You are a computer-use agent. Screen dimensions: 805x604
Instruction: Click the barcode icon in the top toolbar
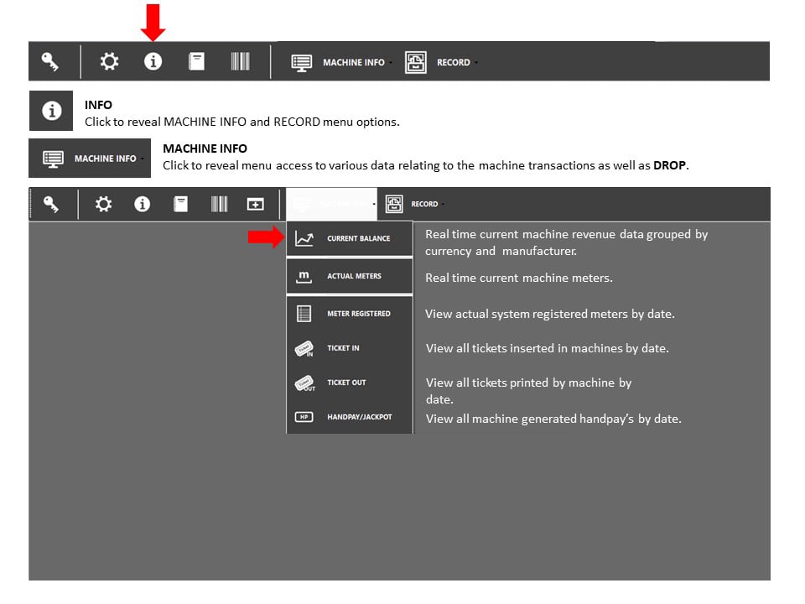click(x=241, y=61)
